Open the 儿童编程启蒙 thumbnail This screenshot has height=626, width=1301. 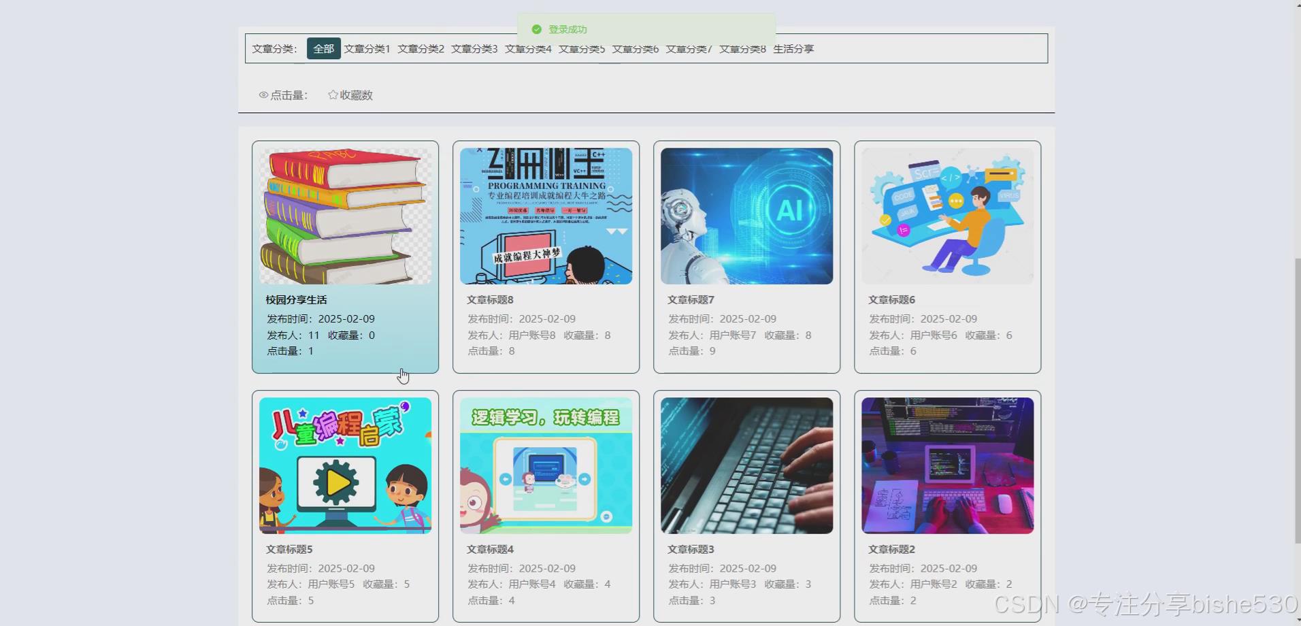point(345,465)
